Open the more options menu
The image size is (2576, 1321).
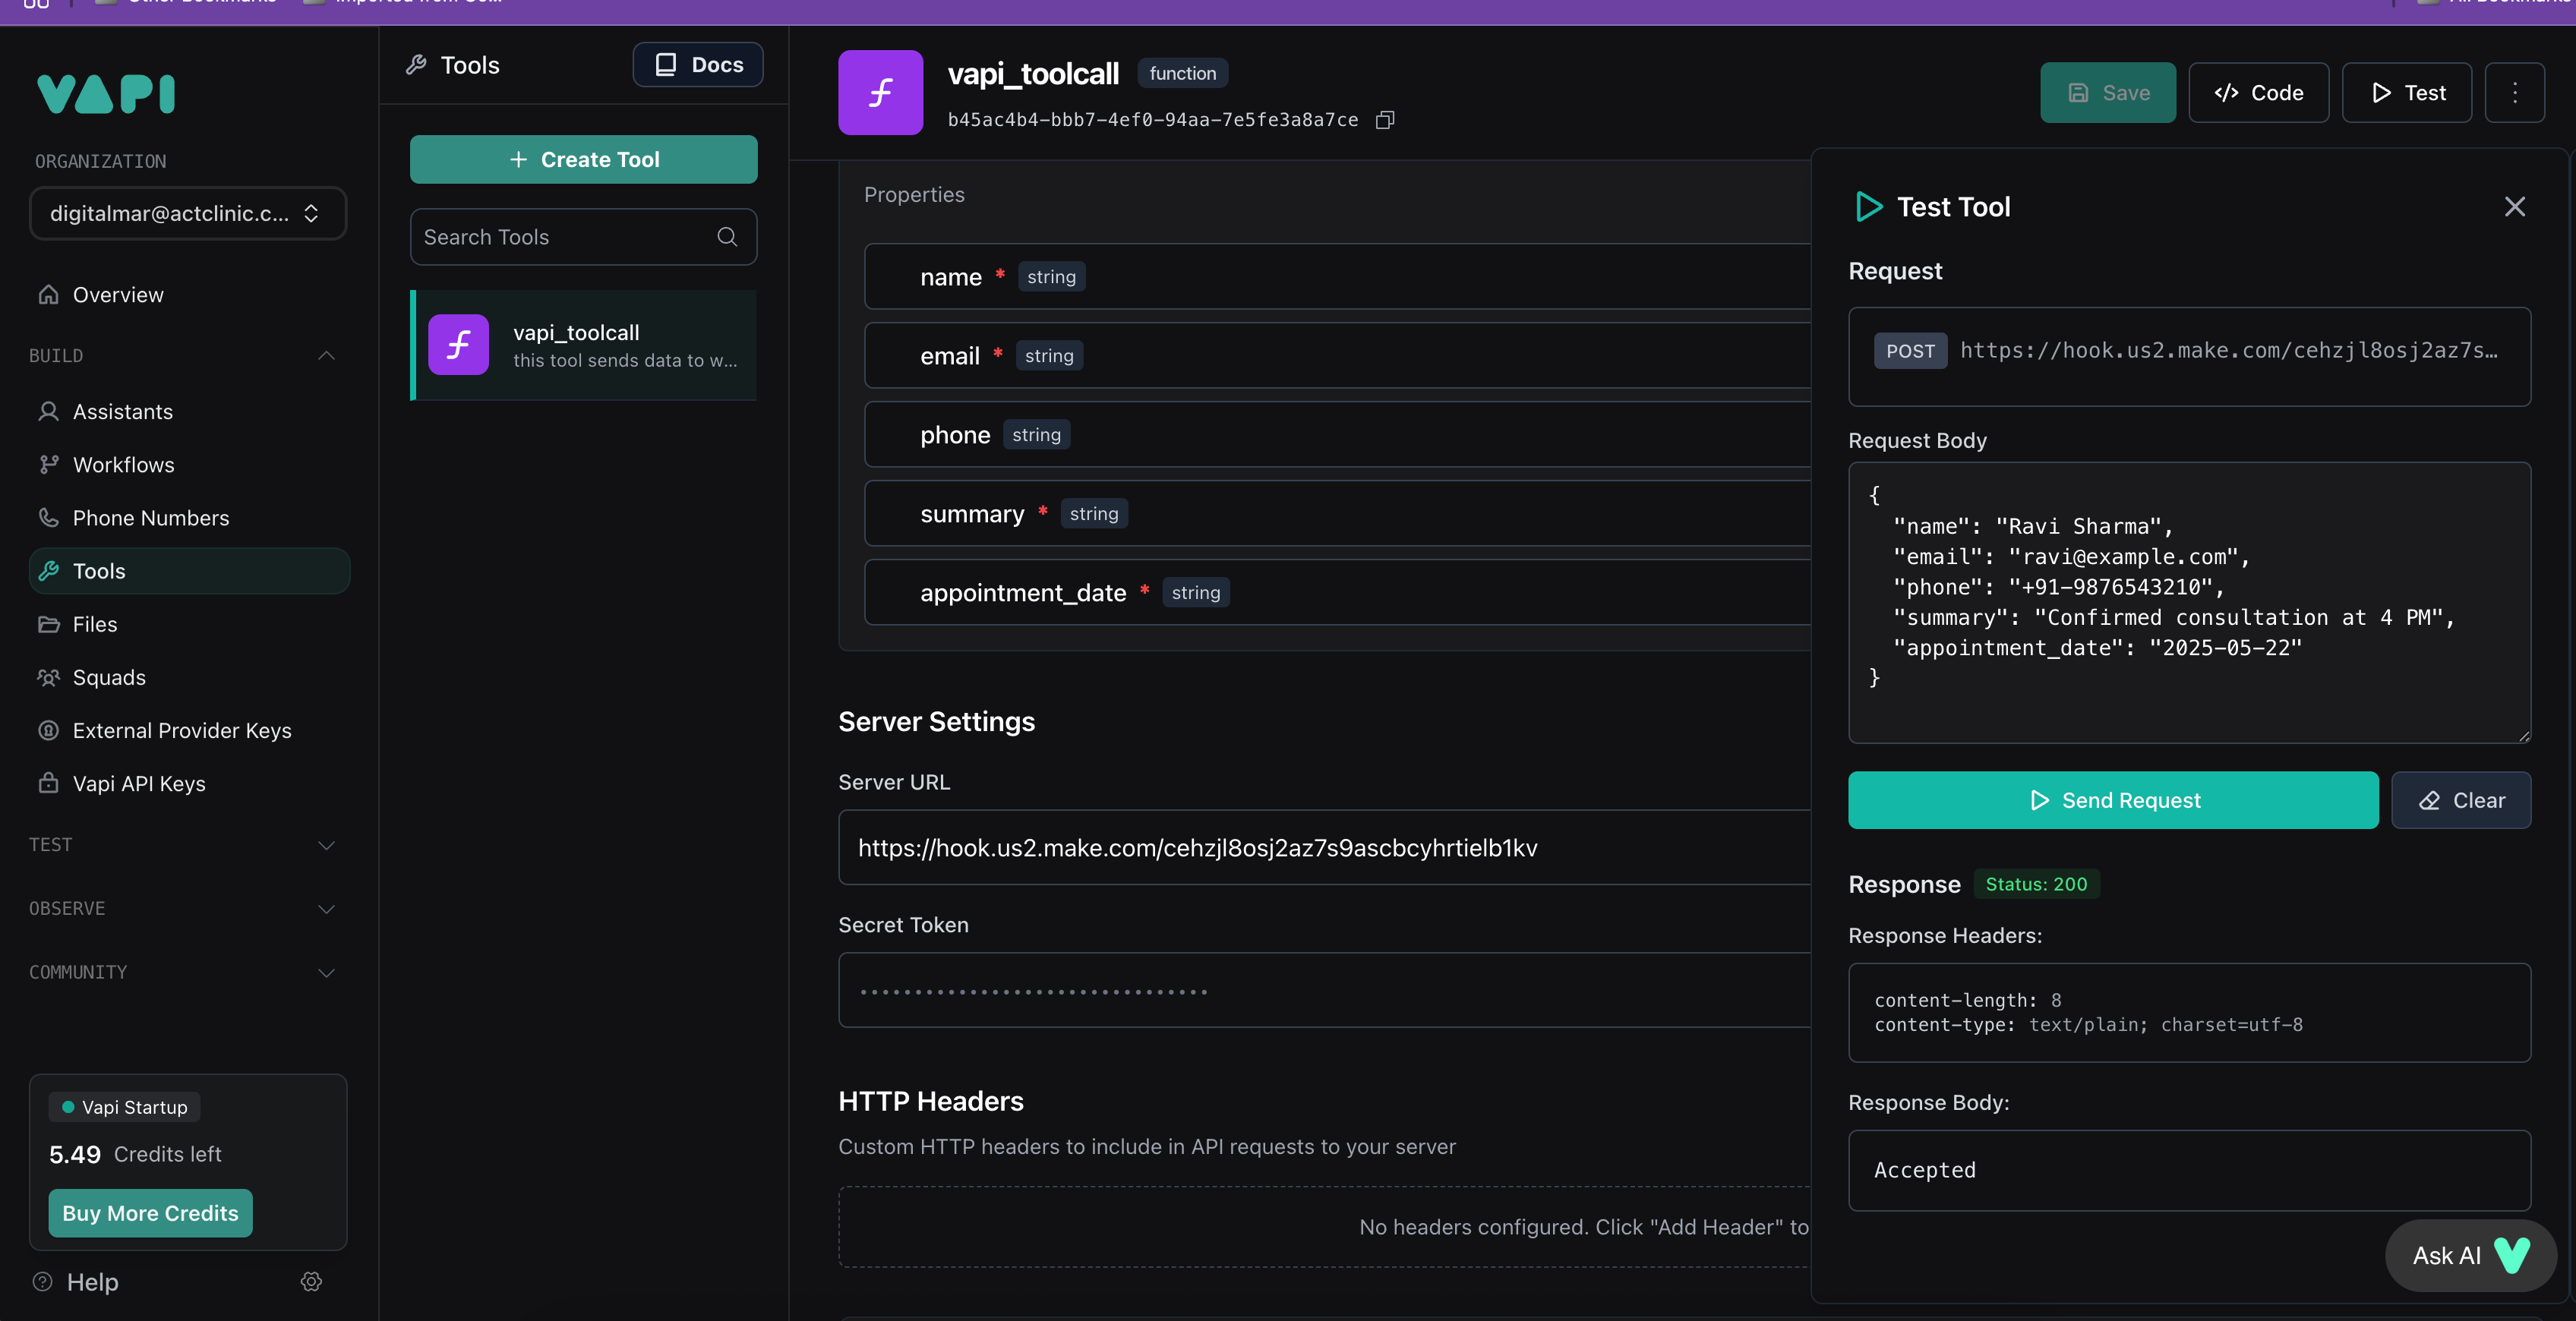coord(2515,93)
